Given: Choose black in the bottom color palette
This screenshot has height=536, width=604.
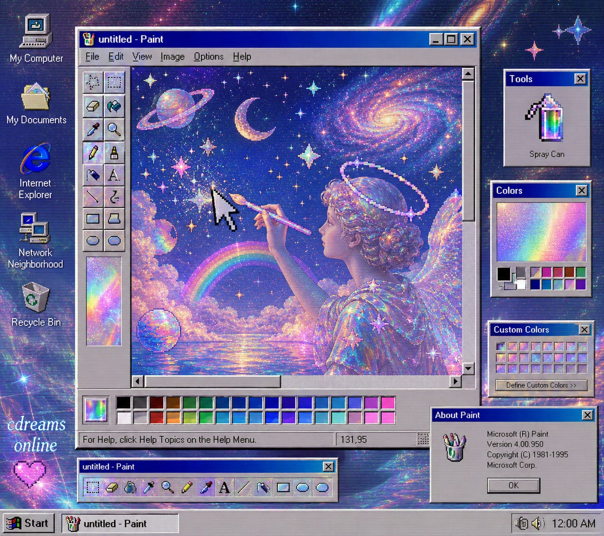Looking at the screenshot, I should [x=123, y=403].
